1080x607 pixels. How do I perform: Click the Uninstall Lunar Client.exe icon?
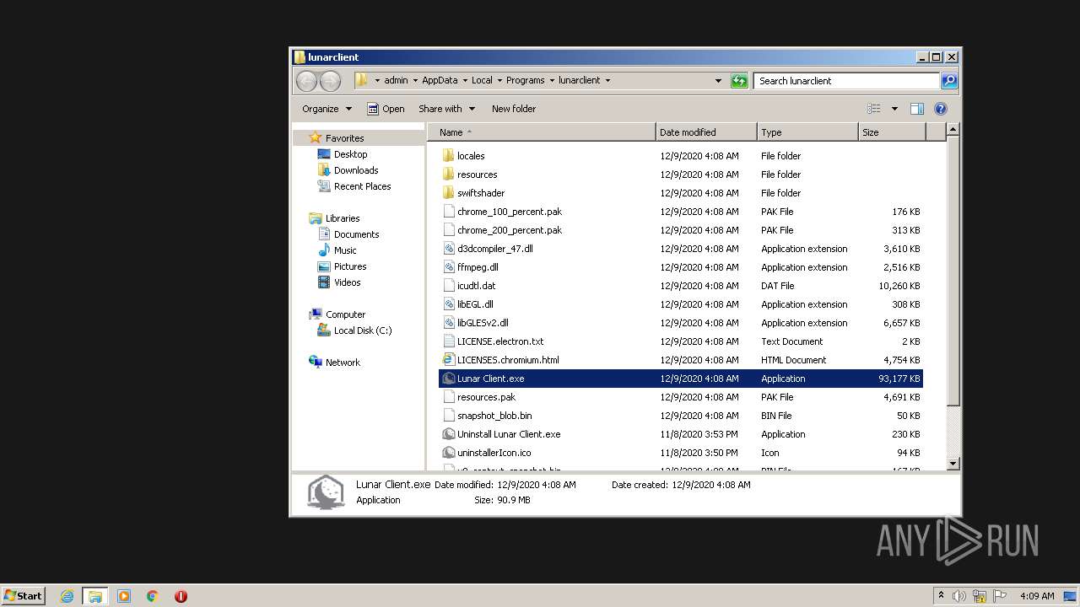[x=449, y=434]
